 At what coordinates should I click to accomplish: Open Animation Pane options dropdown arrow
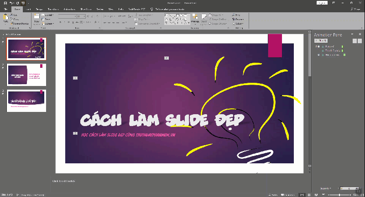pyautogui.click(x=352, y=34)
